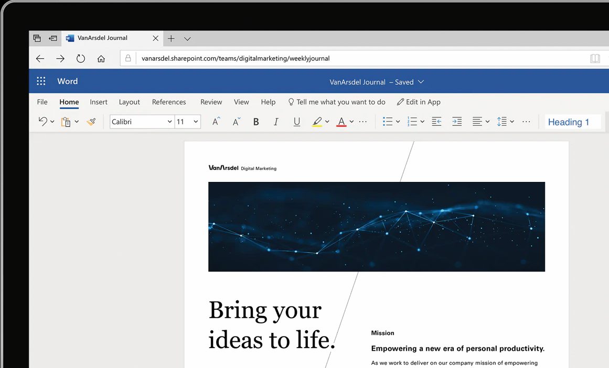Click the browser address bar URL
Screen dimensions: 609x368
click(x=236, y=58)
